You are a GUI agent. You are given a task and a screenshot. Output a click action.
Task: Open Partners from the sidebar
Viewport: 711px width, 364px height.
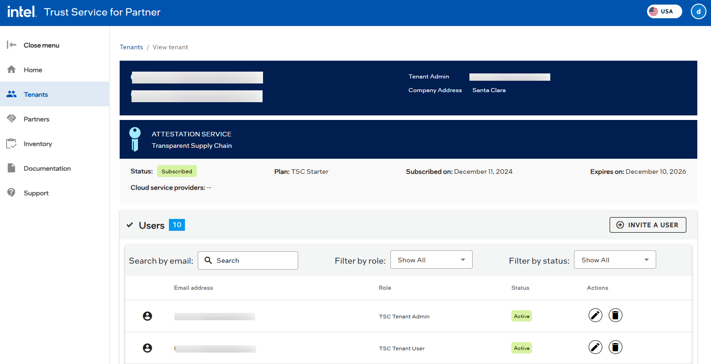54,119
